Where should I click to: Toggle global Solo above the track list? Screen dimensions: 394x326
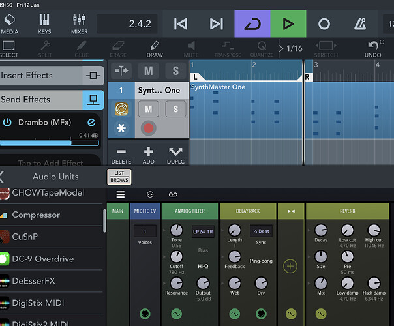click(x=175, y=70)
